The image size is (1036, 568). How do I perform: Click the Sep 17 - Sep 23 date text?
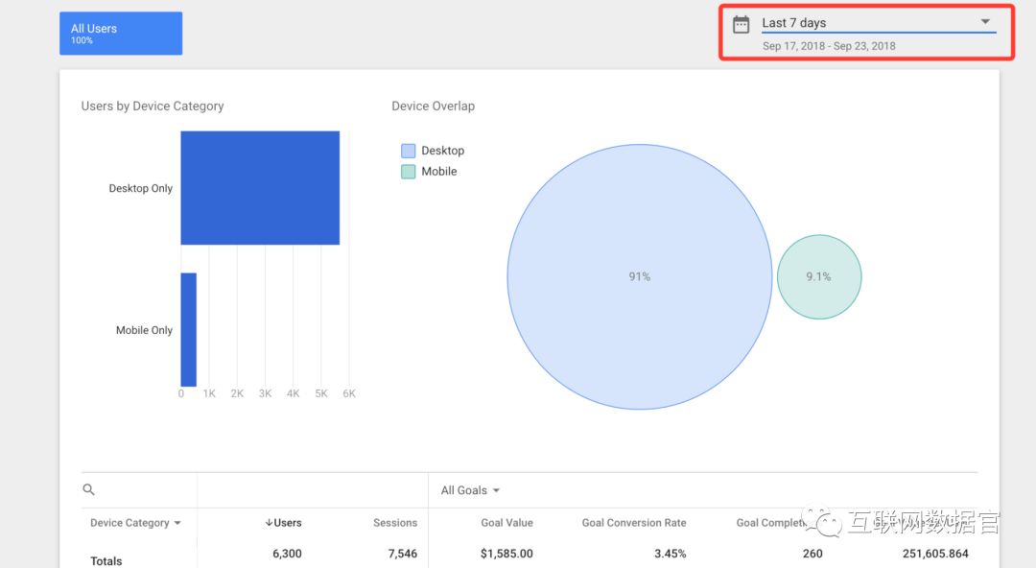pyautogui.click(x=829, y=46)
